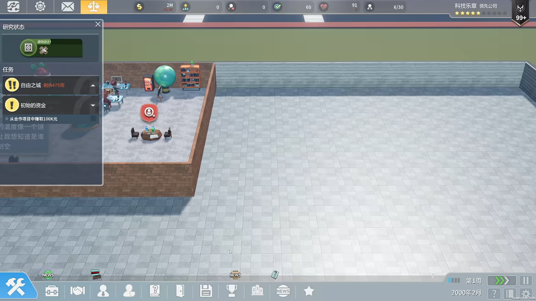Click the game speed fast-forward arrows
This screenshot has width=536, height=301.
[502, 280]
